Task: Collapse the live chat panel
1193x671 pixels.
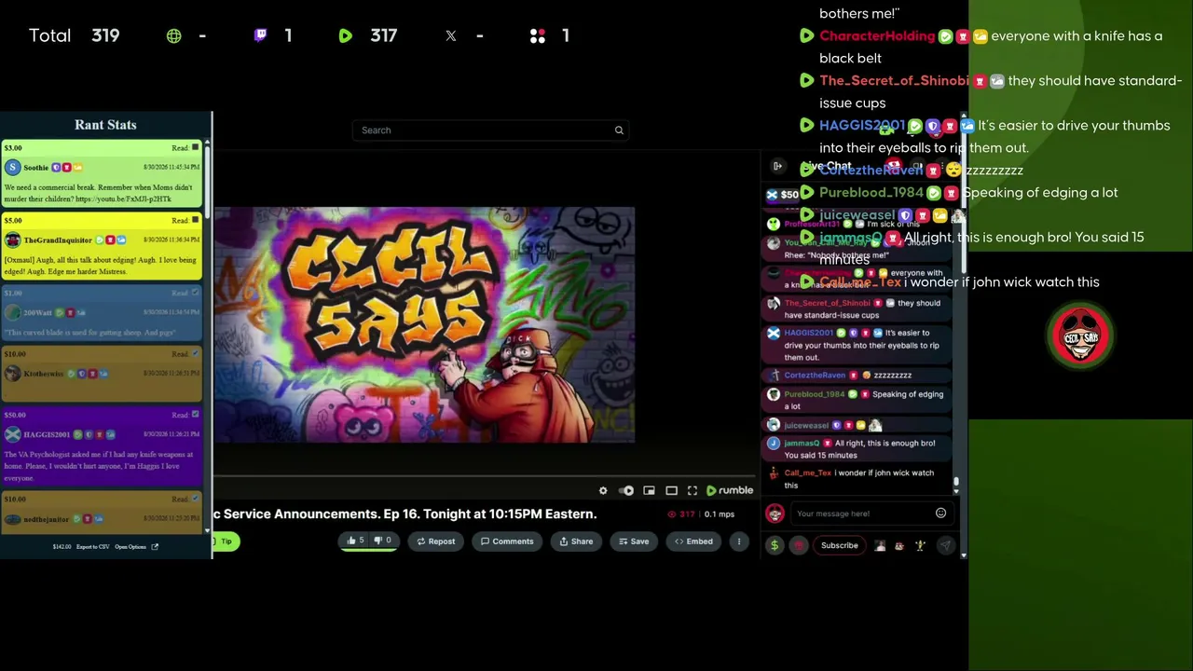Action: (777, 166)
